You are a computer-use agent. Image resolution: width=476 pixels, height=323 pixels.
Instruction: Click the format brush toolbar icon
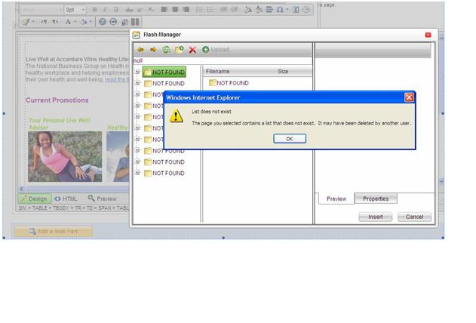[x=26, y=22]
